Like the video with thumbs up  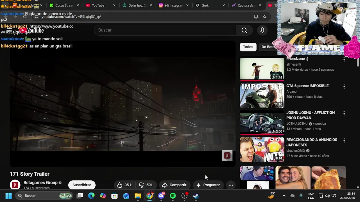[124, 185]
